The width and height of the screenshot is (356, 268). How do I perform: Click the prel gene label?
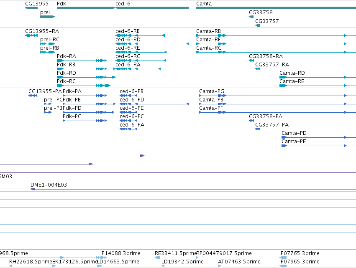click(x=45, y=13)
